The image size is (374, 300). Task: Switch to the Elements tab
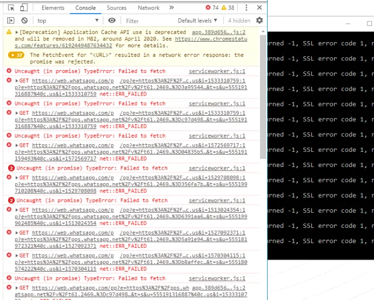pos(53,8)
